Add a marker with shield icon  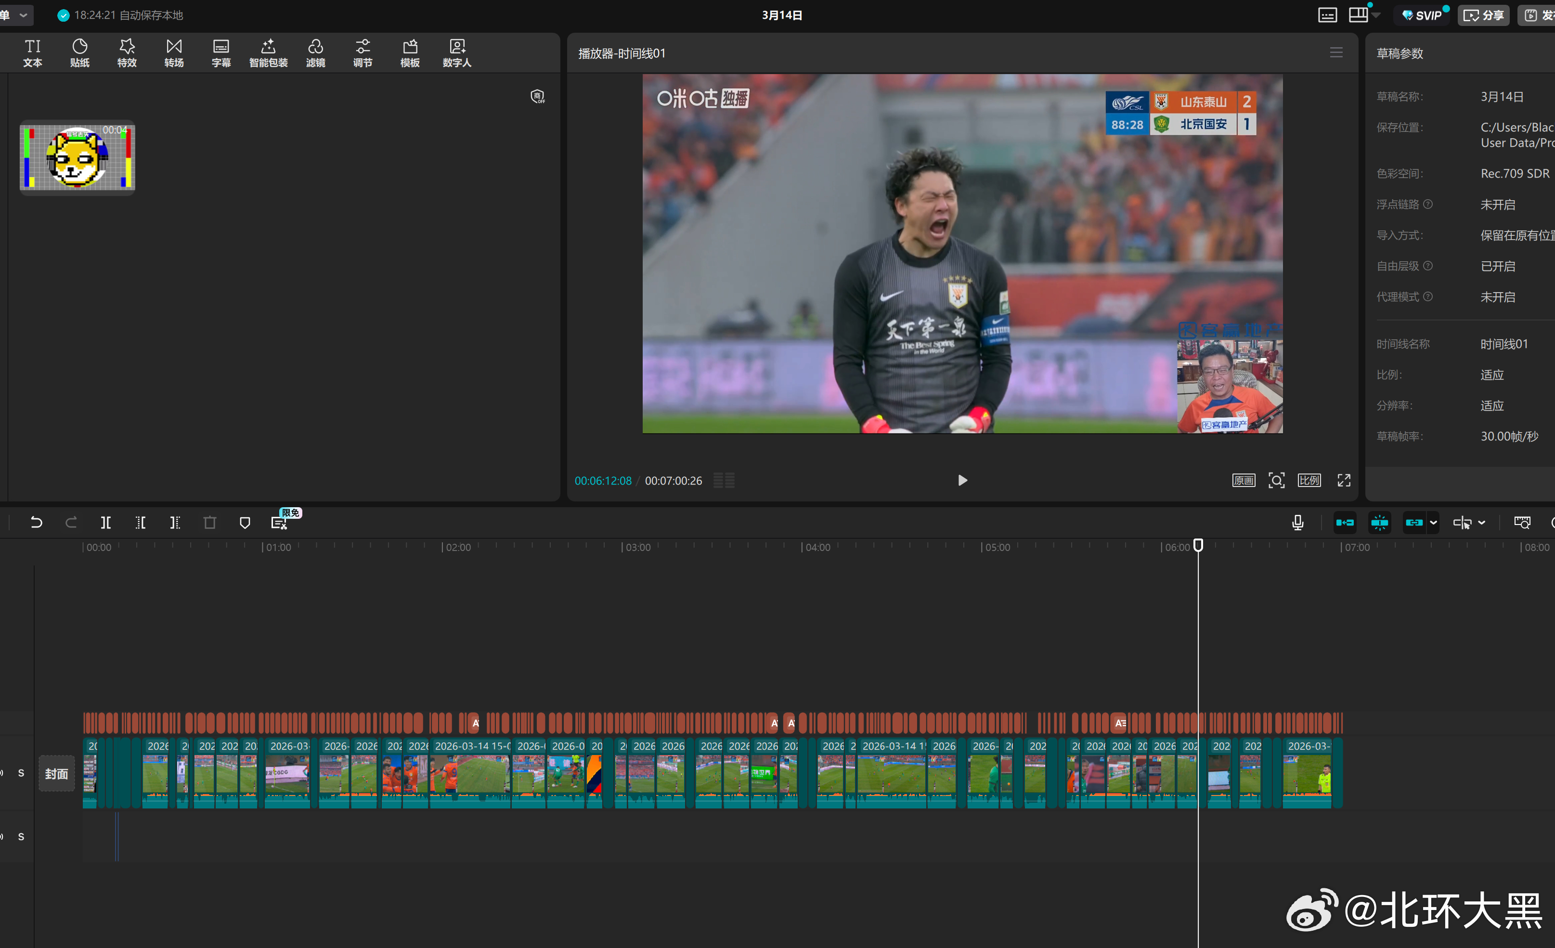point(245,522)
